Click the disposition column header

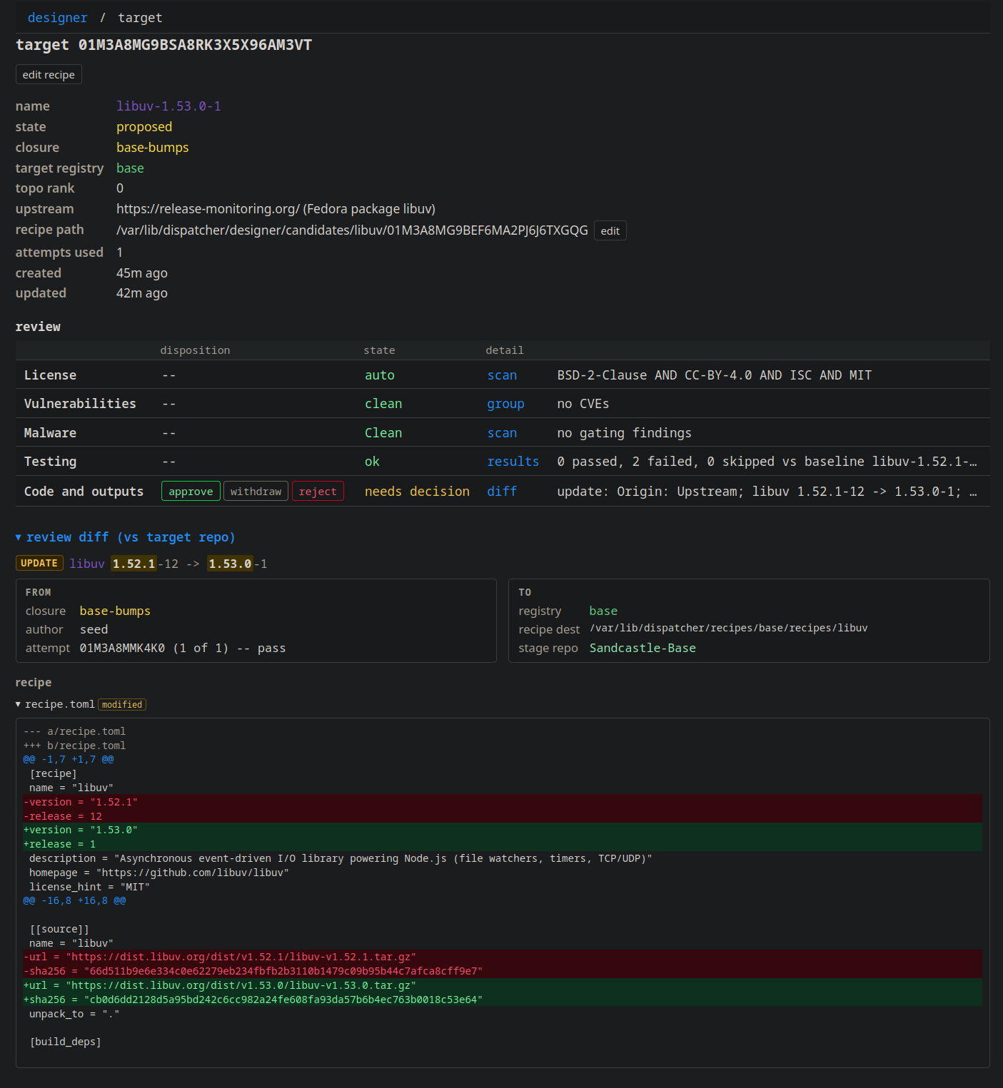(x=195, y=350)
